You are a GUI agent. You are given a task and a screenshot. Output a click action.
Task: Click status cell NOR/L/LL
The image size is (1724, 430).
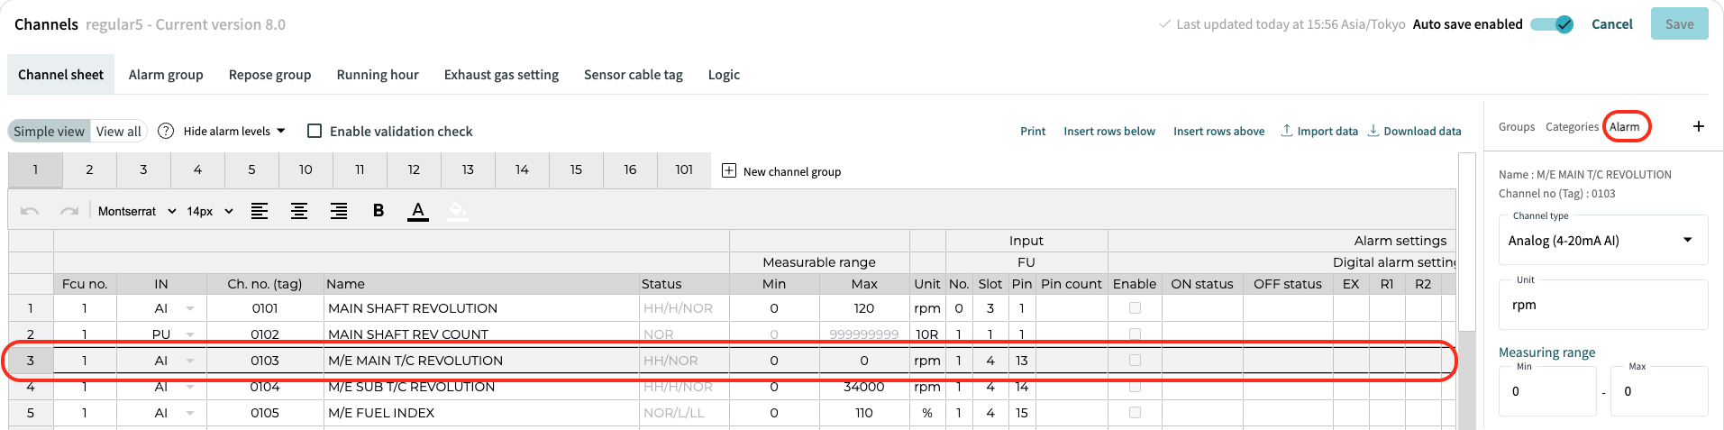(x=684, y=413)
